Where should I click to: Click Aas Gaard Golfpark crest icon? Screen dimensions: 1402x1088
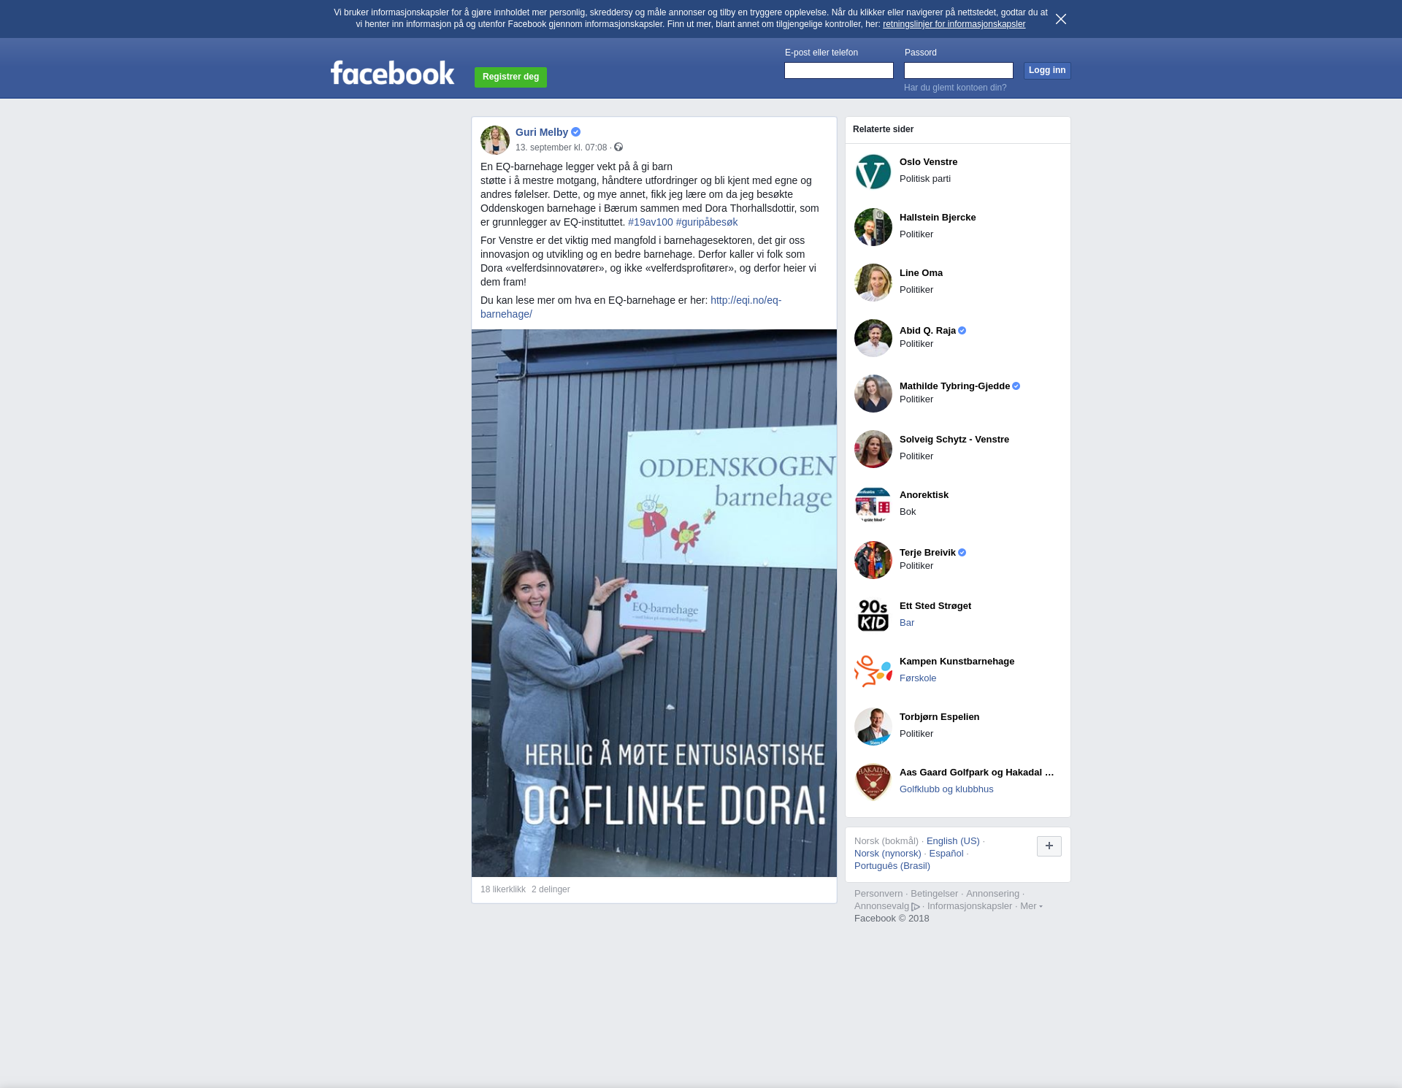(x=873, y=782)
